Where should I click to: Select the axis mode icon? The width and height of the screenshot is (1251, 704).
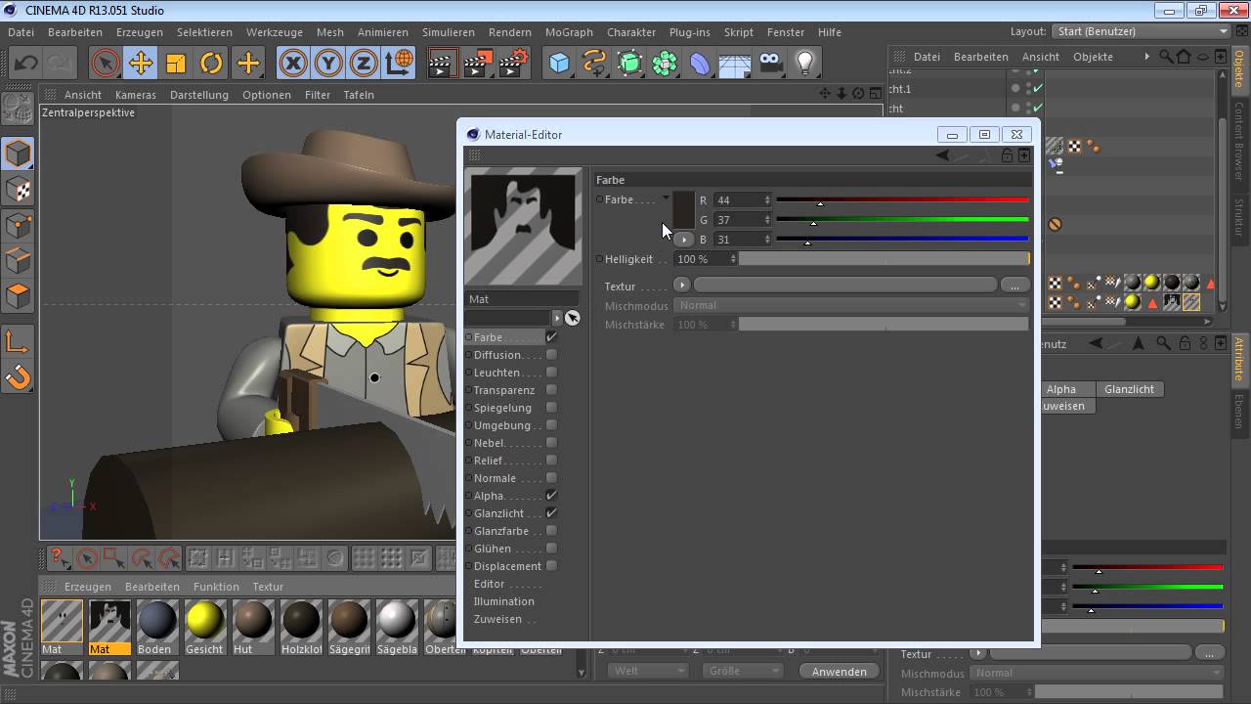click(x=18, y=340)
